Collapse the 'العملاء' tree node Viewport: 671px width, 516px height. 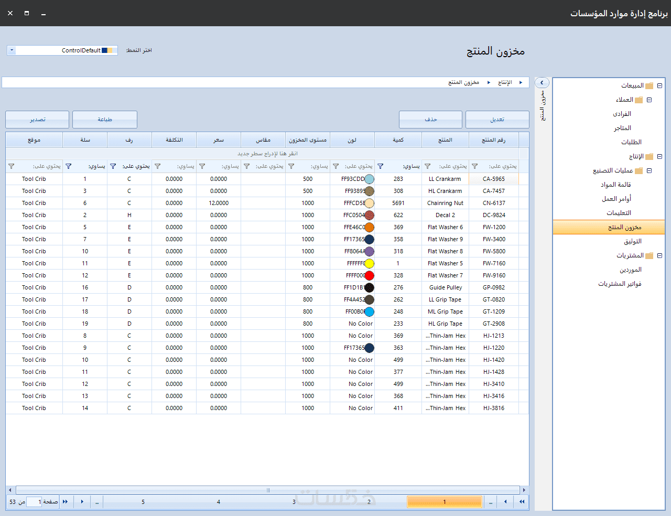[x=650, y=100]
